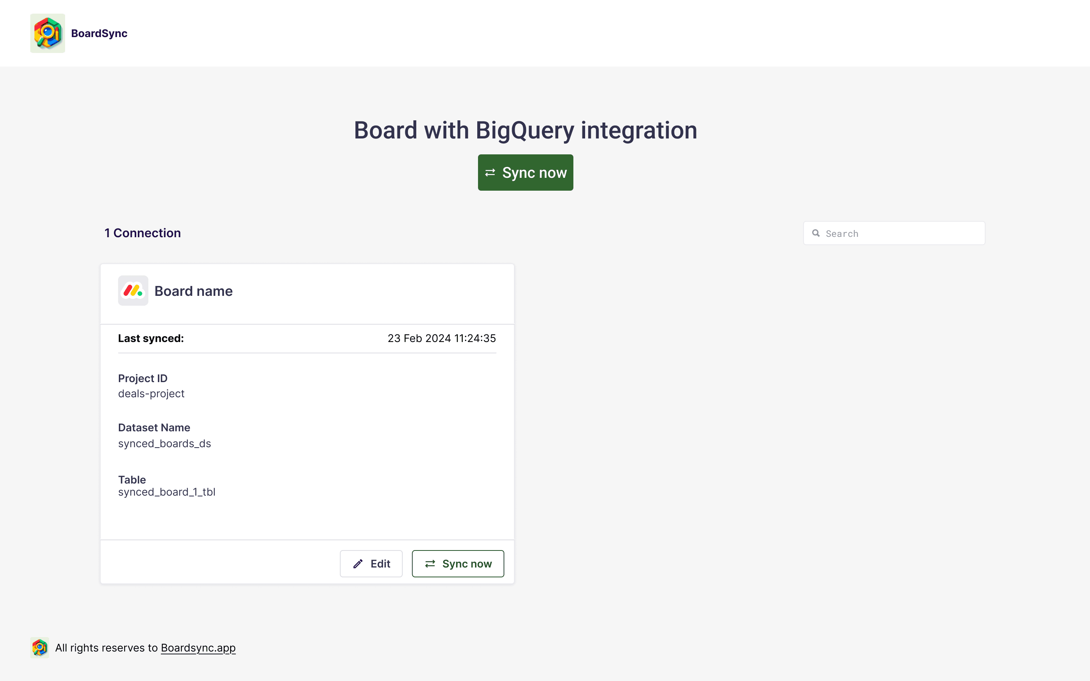1090x681 pixels.
Task: Click the magnifier icon in Search box
Action: (x=816, y=233)
